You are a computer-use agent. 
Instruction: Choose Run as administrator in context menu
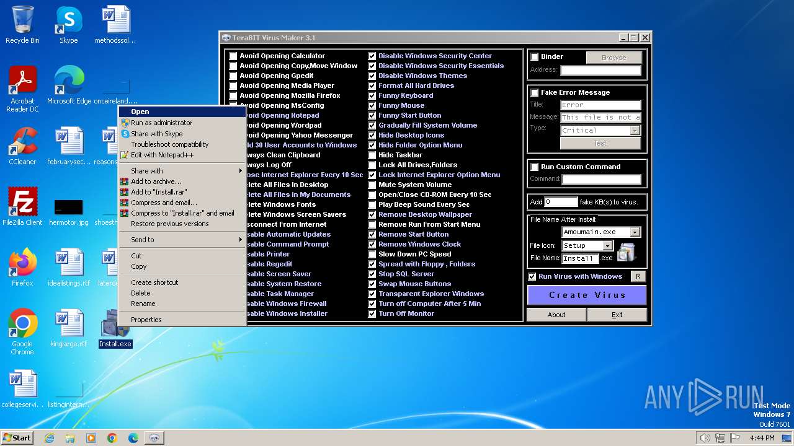[182, 123]
